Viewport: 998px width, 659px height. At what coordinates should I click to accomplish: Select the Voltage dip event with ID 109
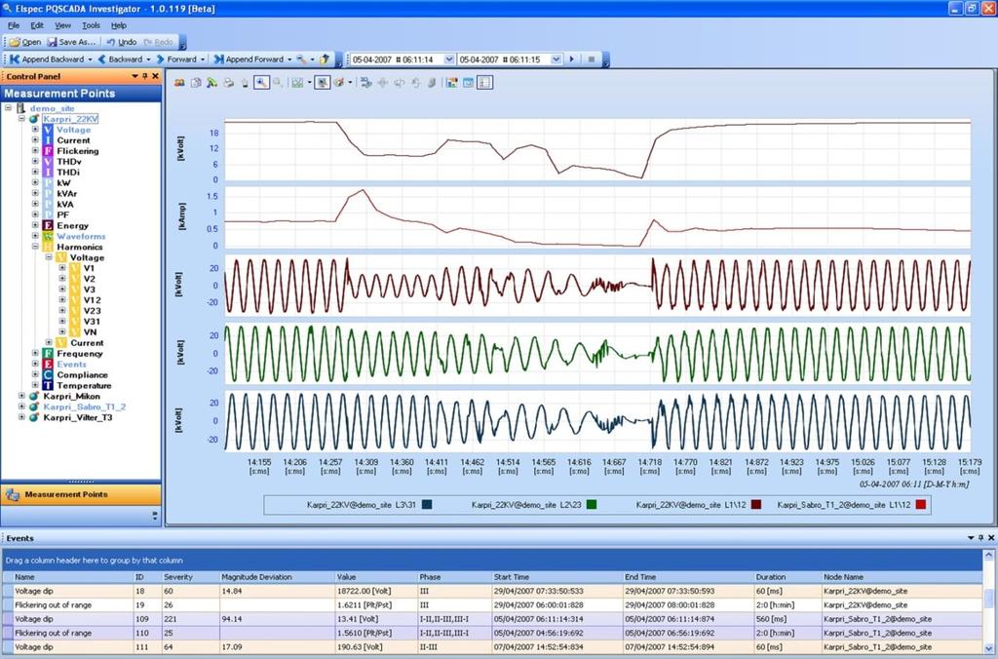pyautogui.click(x=492, y=619)
